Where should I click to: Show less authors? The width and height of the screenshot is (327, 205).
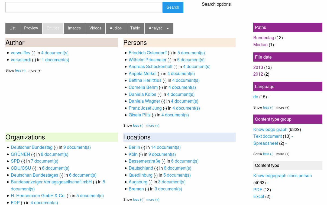click(20, 70)
